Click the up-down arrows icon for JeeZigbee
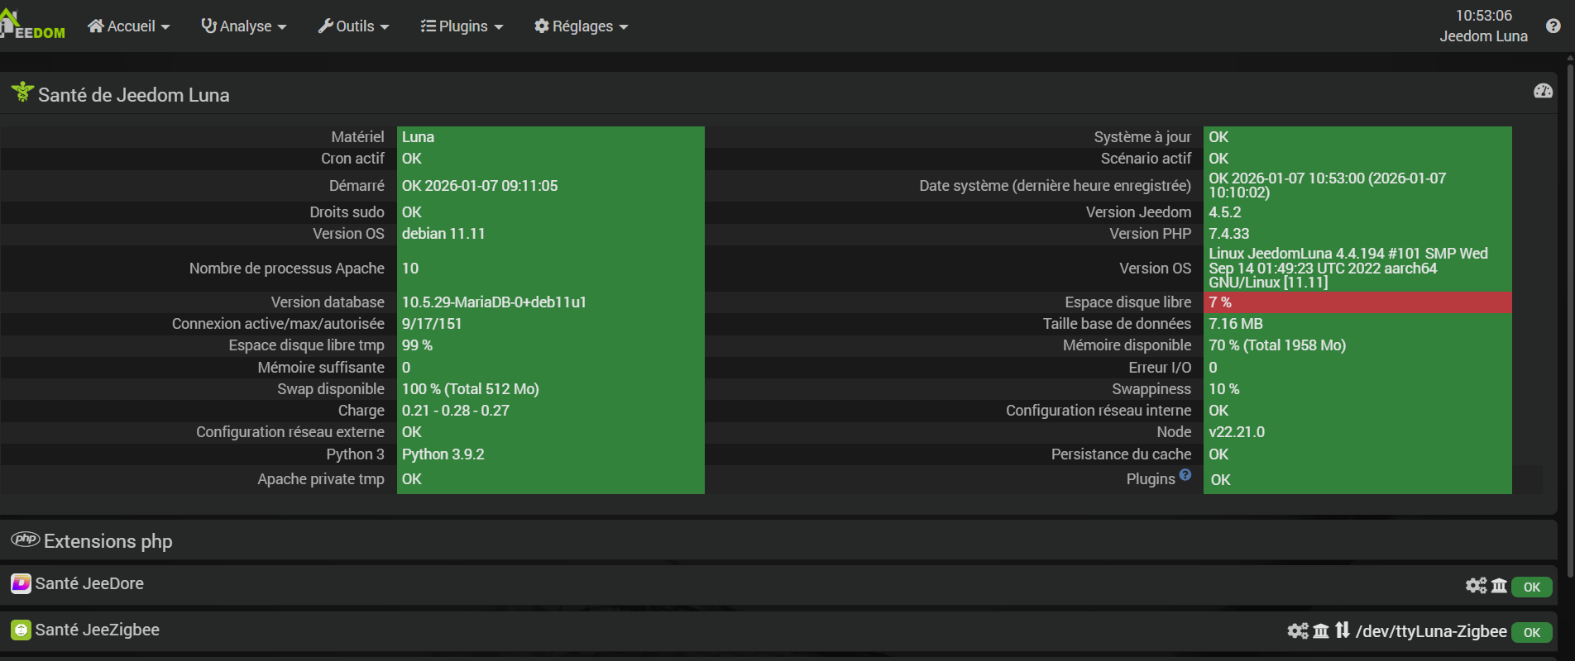 click(1343, 630)
